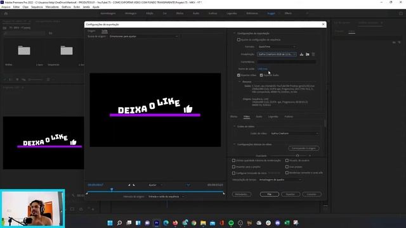
Task: Delete preset using the trash icon
Action: tap(313, 54)
